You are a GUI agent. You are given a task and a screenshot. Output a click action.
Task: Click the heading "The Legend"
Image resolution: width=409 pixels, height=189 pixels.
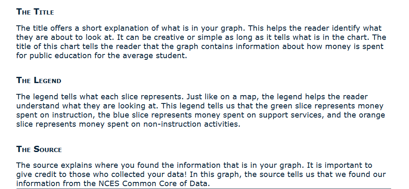click(39, 80)
